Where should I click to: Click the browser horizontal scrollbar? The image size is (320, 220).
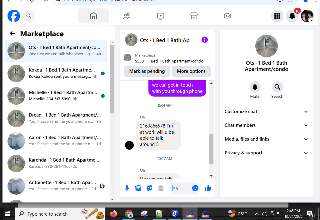click(153, 205)
